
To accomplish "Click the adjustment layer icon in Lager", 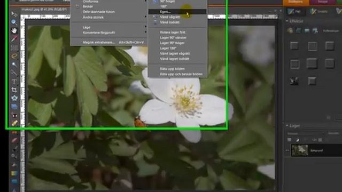I will [x=297, y=140].
